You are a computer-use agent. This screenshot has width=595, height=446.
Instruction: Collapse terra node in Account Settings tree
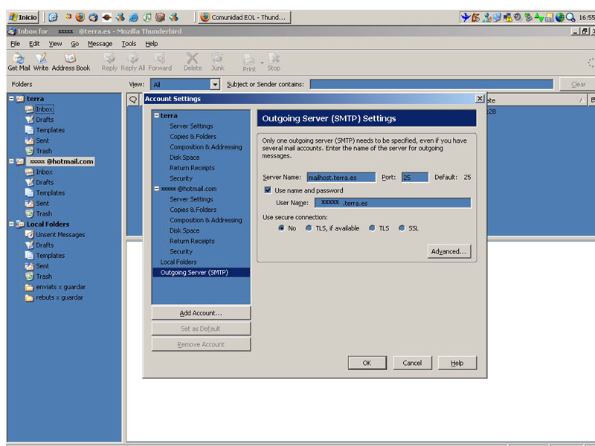pos(156,115)
